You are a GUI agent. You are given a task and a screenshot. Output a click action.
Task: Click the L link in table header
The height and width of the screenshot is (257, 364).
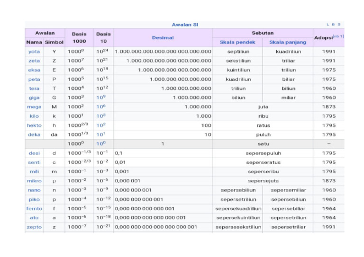[x=328, y=24]
